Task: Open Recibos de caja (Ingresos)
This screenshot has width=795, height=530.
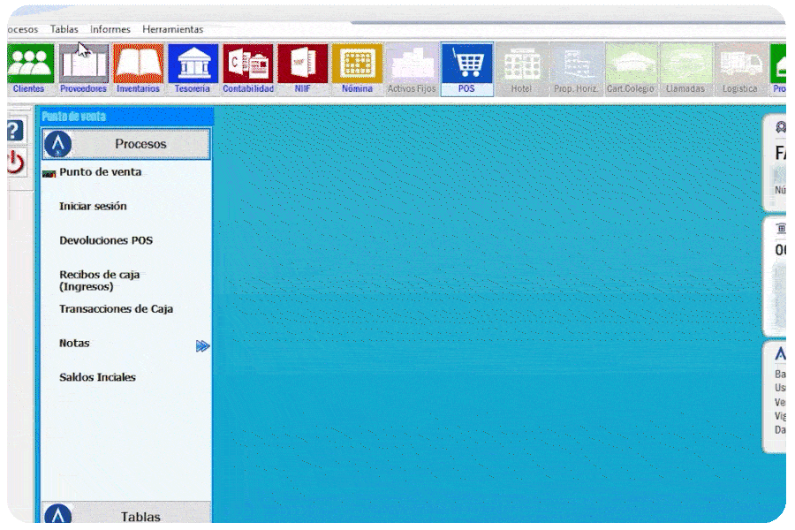Action: (x=99, y=281)
